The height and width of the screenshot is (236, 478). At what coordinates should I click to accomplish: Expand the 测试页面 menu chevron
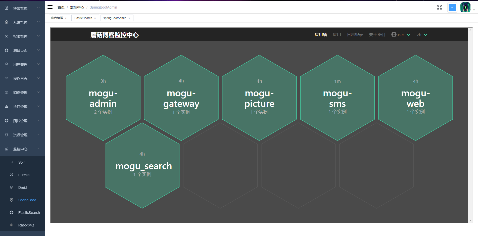tap(38, 50)
